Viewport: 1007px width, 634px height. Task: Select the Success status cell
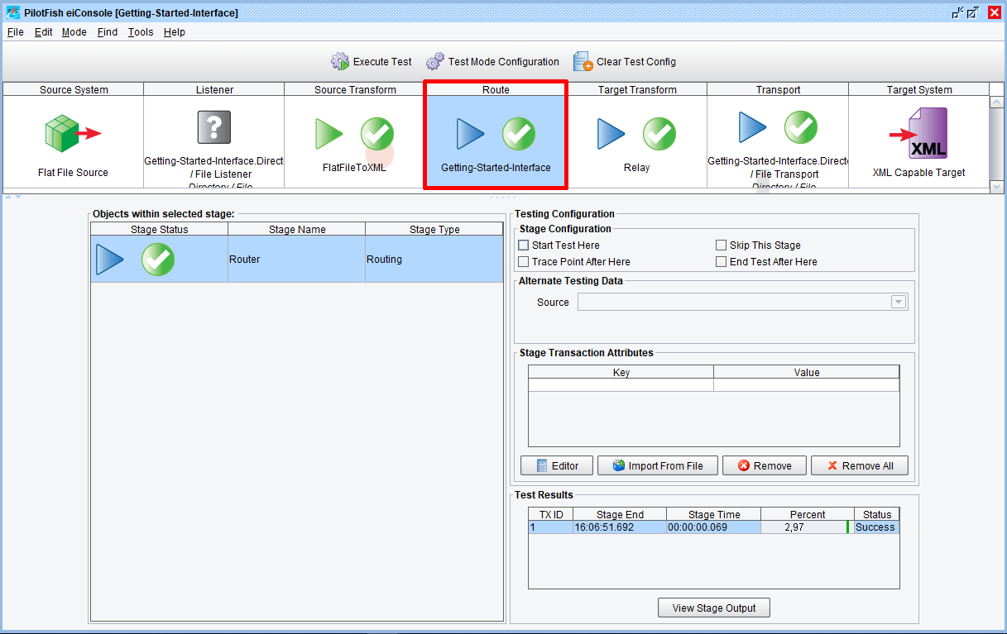click(x=876, y=527)
